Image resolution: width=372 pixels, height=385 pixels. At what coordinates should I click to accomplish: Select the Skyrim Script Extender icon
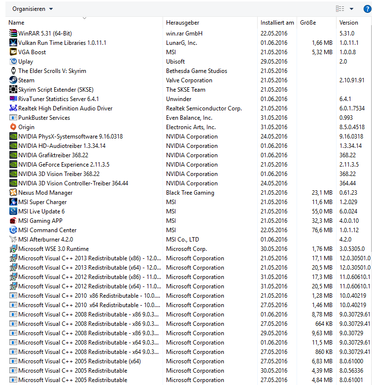pos(13,89)
